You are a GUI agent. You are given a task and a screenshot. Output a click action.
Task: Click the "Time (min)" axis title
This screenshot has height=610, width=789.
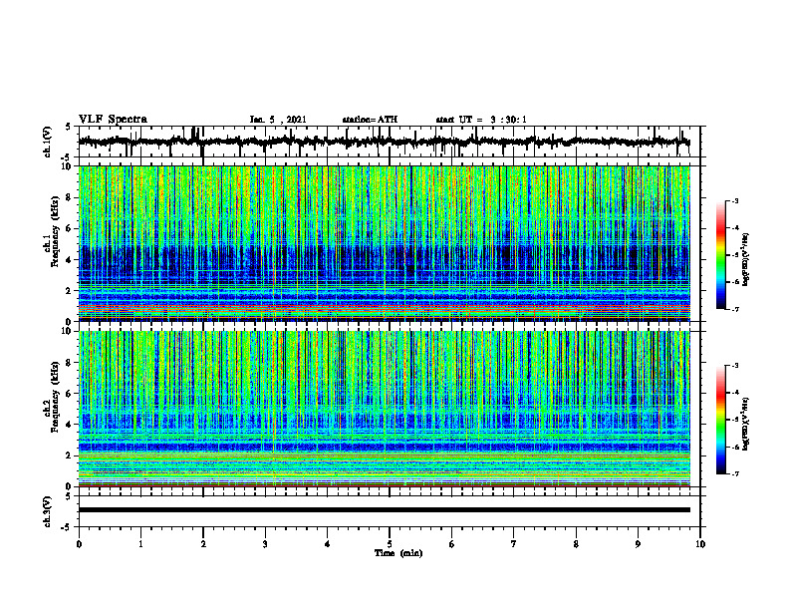click(x=398, y=553)
